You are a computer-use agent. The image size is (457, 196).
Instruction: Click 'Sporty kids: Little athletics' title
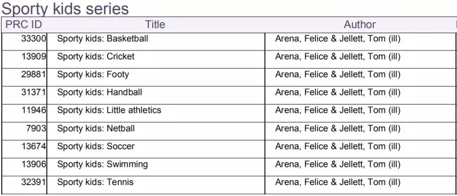pos(109,110)
